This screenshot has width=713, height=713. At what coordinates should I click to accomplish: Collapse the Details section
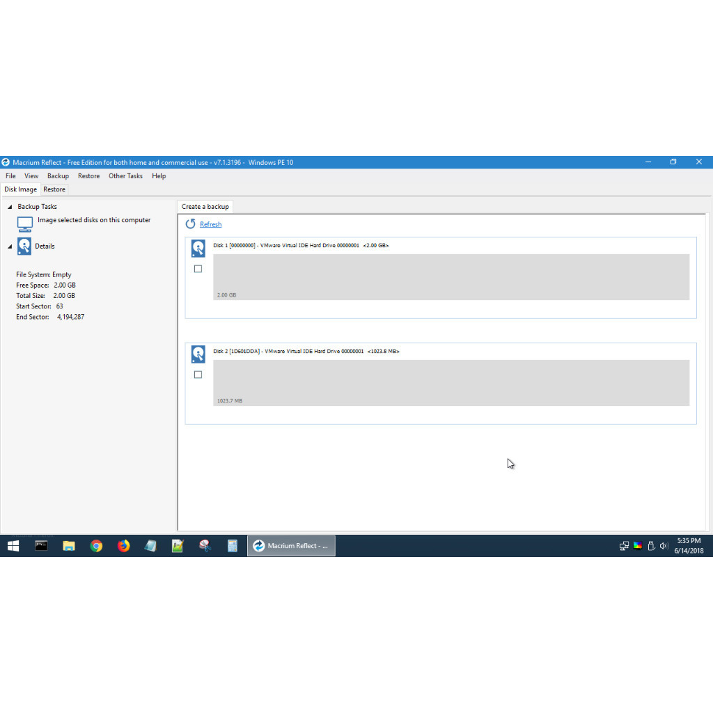tap(10, 246)
